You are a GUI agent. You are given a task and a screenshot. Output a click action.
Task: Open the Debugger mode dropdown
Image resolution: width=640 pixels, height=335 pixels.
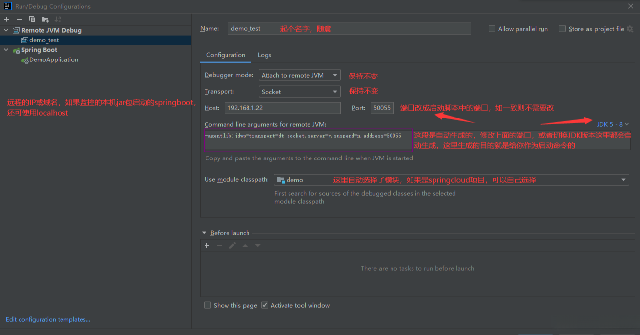coord(299,75)
